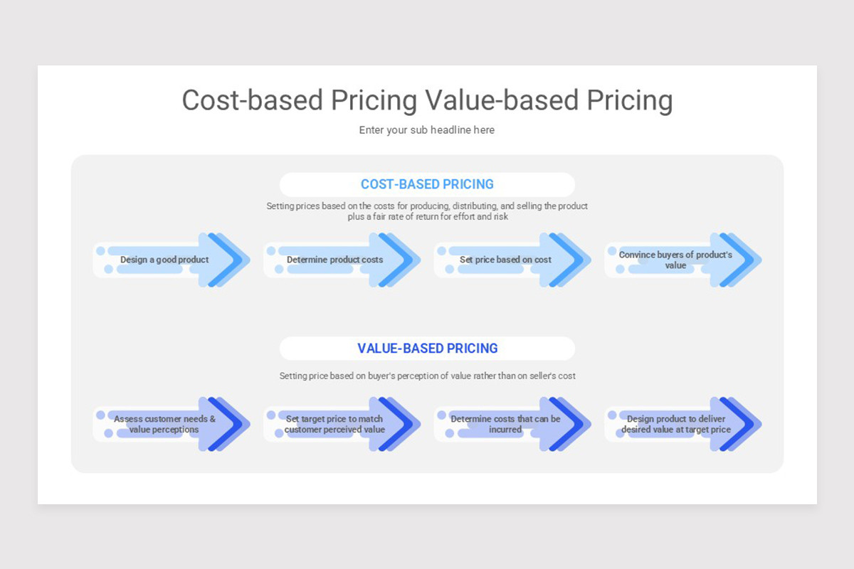
Task: Click the gray rounded content panel background
Action: [x=427, y=313]
